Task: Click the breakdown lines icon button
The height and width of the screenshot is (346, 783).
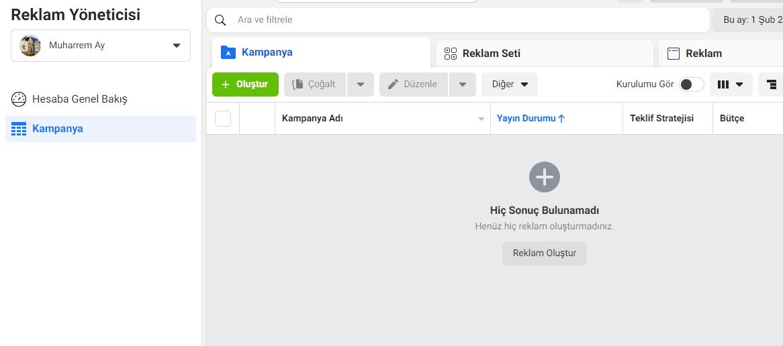Action: tap(771, 84)
